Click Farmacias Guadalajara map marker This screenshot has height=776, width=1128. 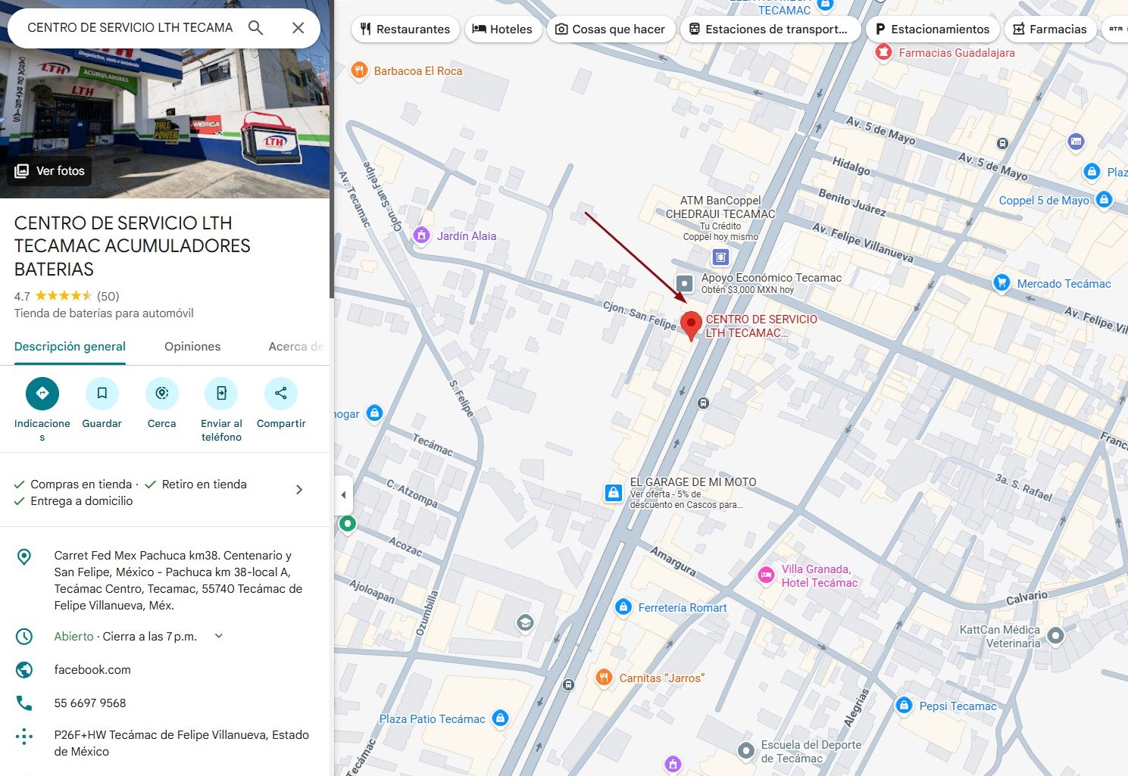[883, 52]
